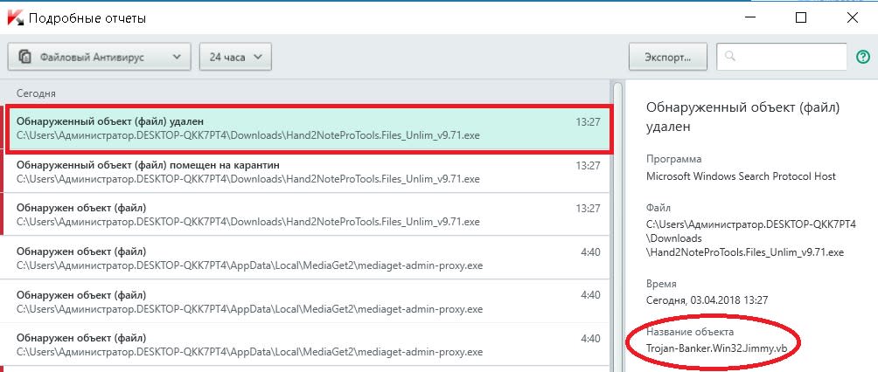Select 'Обнаружен объект (файл)' row at 13:27
This screenshot has height=372, width=878.
(x=306, y=215)
